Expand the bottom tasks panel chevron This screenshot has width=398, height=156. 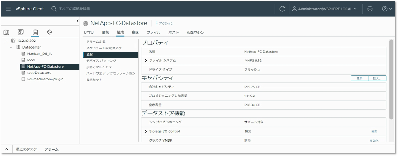[7, 149]
